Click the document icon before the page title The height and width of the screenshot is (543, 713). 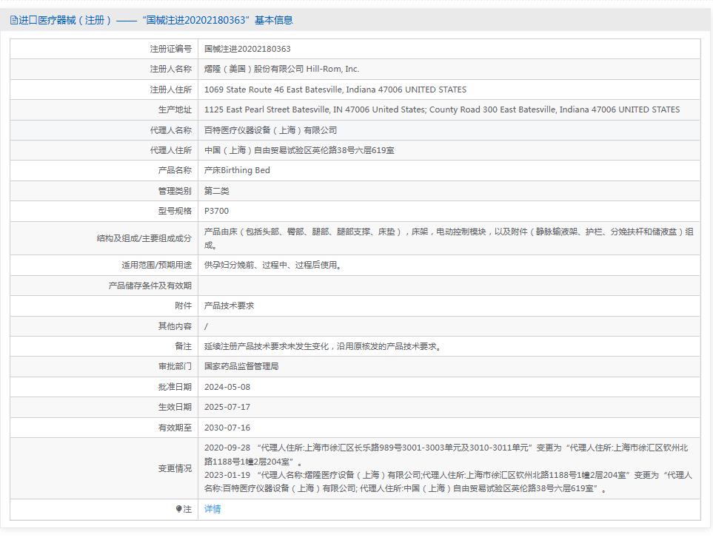[13, 21]
